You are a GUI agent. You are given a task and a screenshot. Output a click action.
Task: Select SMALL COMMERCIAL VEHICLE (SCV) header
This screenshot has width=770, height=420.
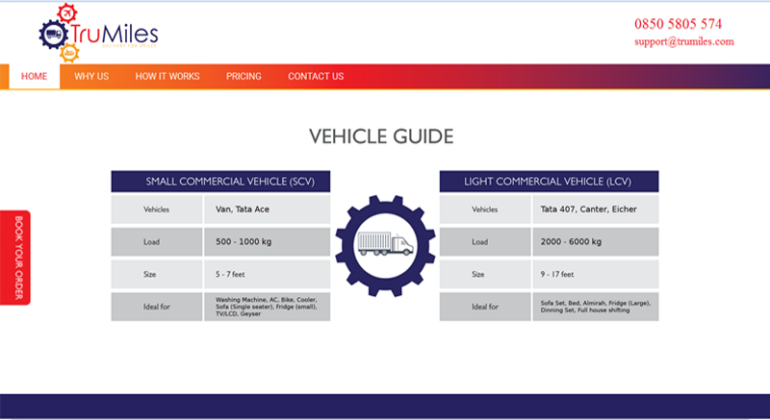point(220,182)
